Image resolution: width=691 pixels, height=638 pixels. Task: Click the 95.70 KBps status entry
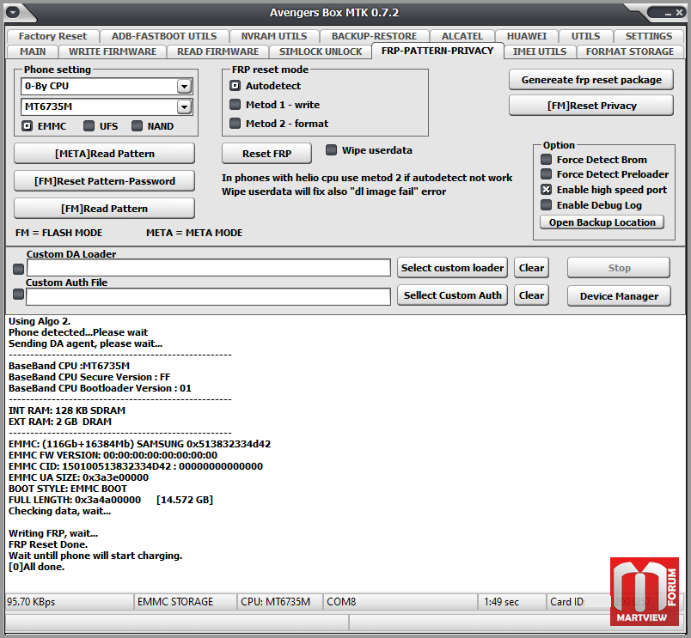coord(70,602)
